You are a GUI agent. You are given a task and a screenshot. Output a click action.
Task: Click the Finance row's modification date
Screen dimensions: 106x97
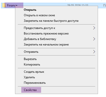(x=78, y=5)
